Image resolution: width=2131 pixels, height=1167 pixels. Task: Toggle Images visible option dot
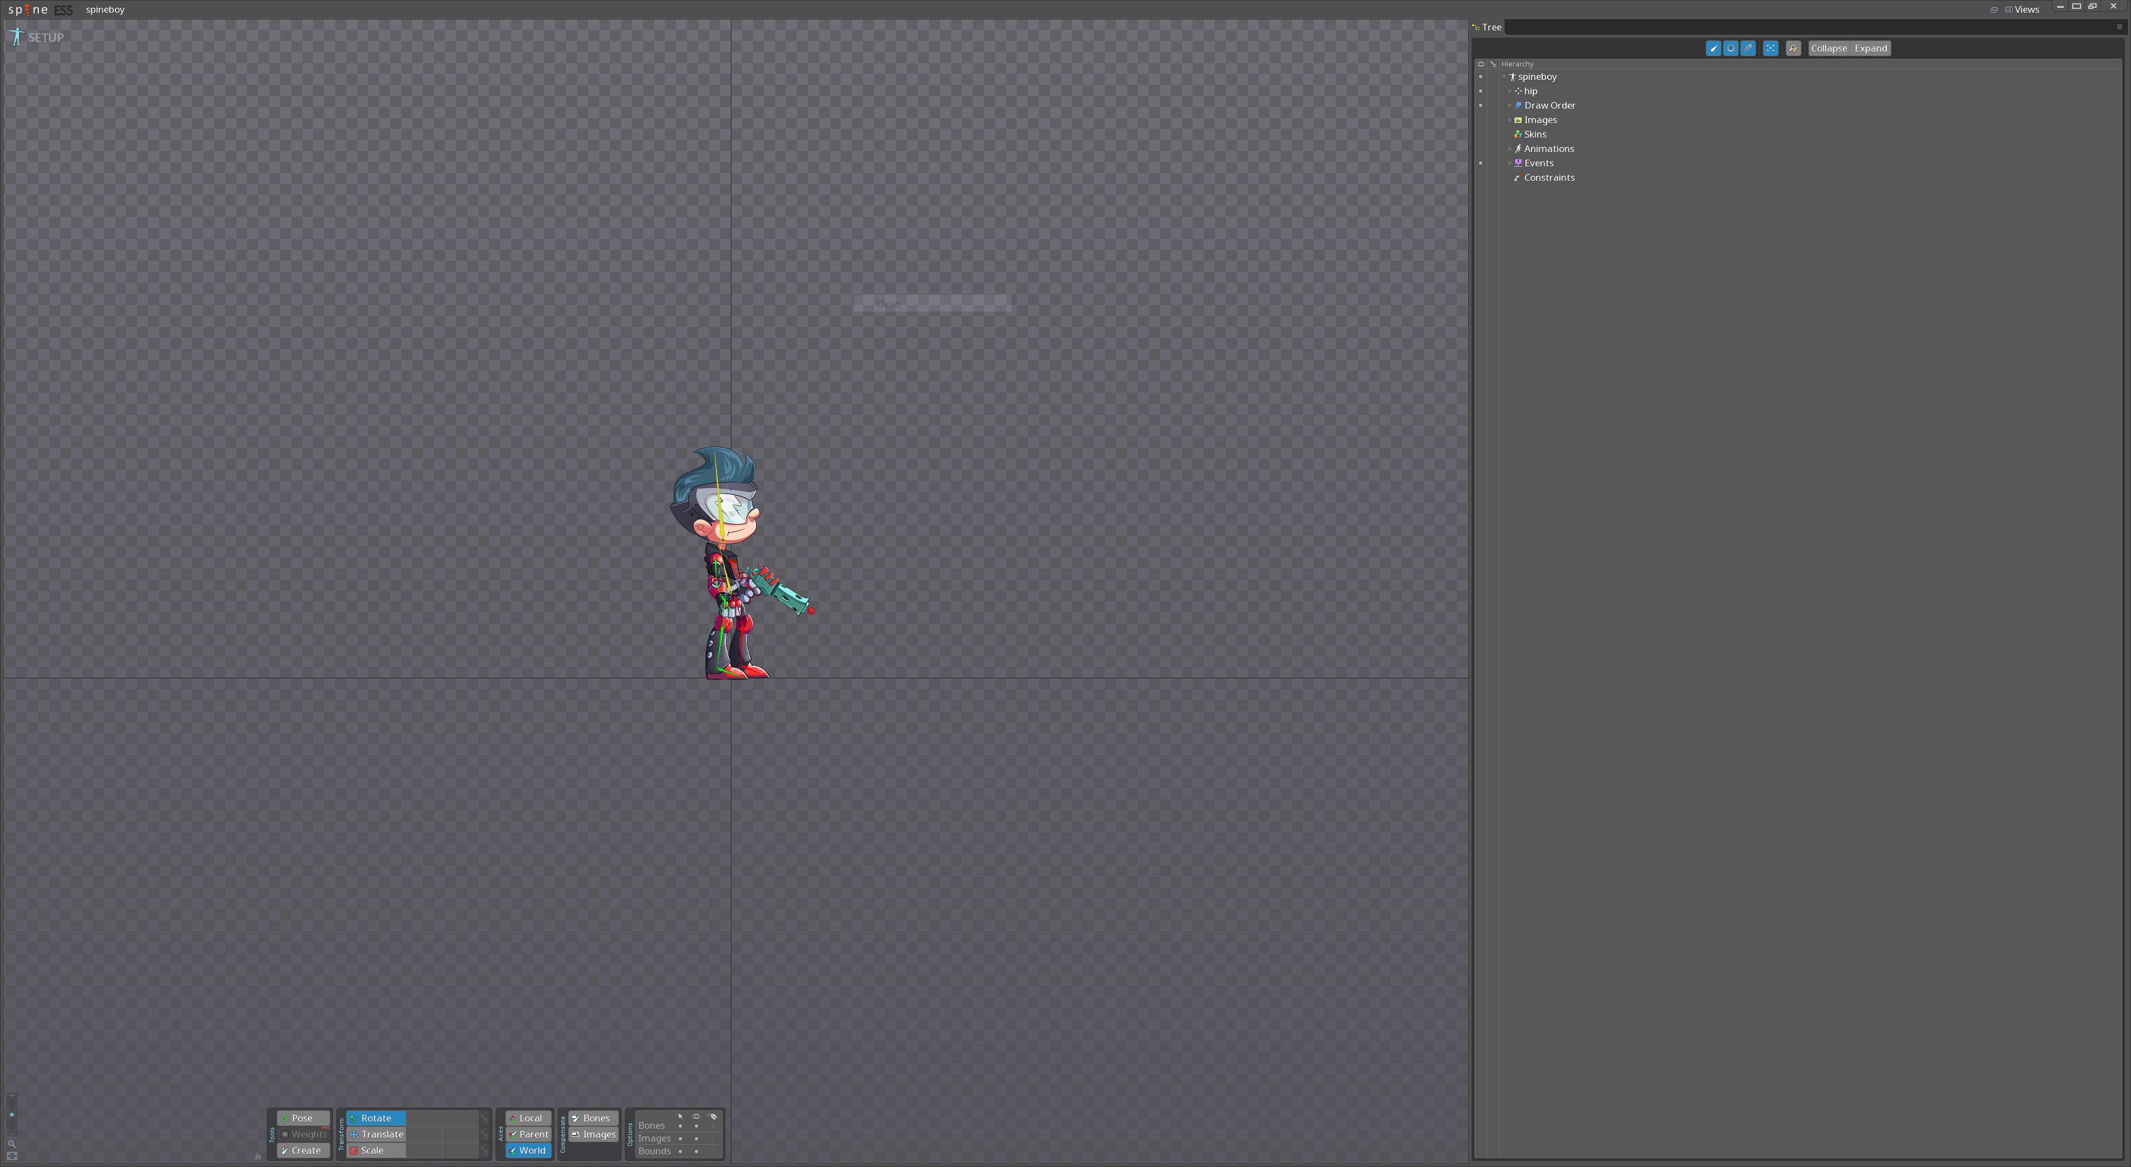point(696,1138)
